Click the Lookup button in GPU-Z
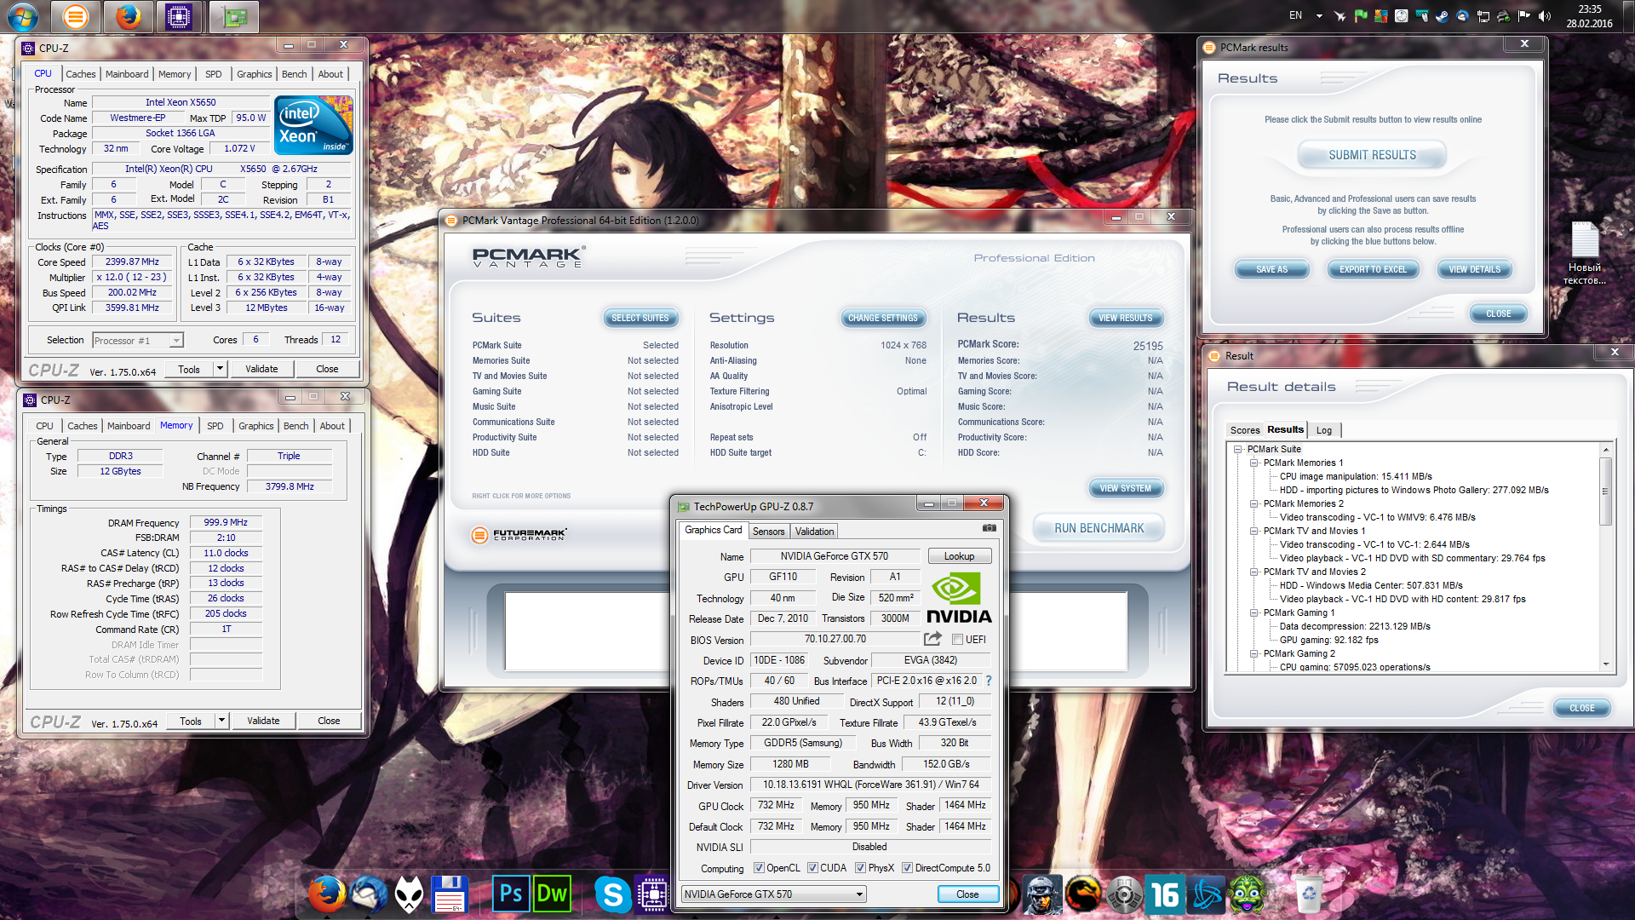The height and width of the screenshot is (920, 1635). [x=959, y=556]
